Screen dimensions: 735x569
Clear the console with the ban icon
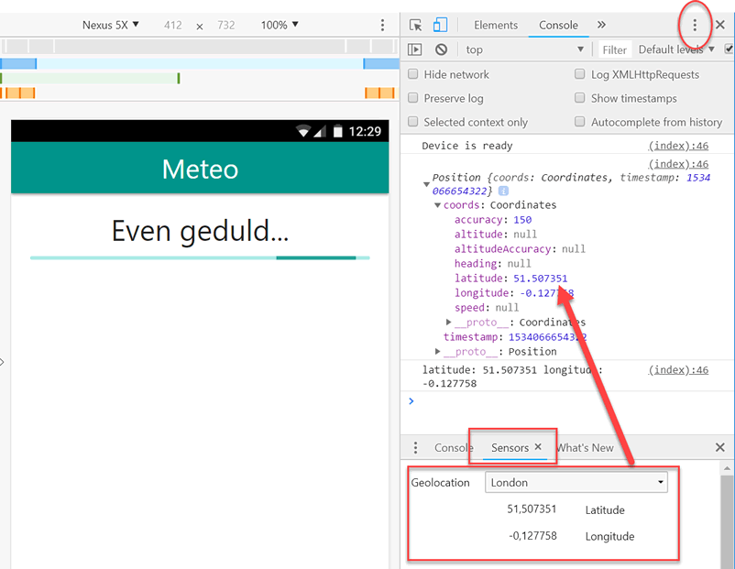(x=441, y=49)
